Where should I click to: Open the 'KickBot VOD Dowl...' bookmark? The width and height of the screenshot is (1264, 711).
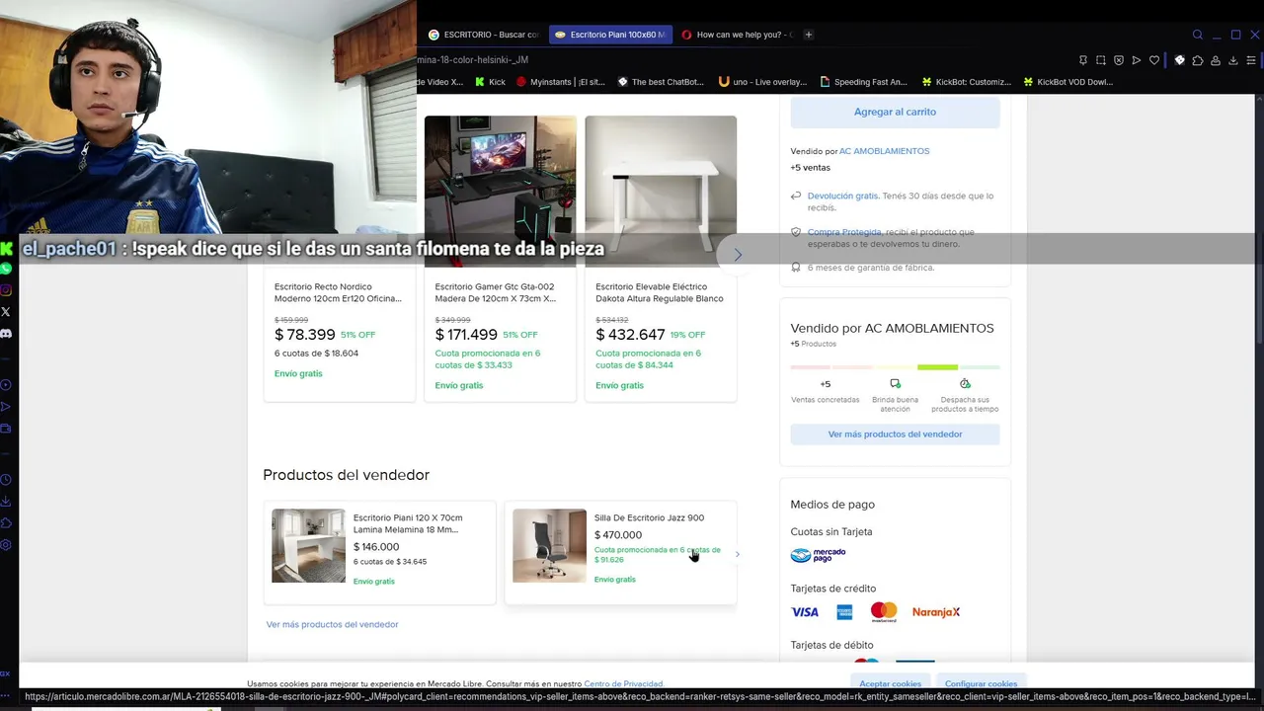[x=1067, y=82]
